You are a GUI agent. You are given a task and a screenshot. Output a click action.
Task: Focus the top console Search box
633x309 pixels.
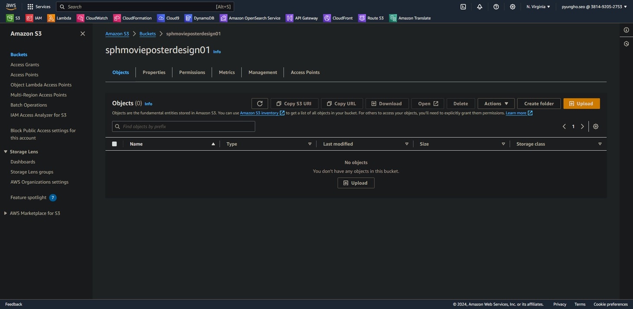tap(145, 7)
